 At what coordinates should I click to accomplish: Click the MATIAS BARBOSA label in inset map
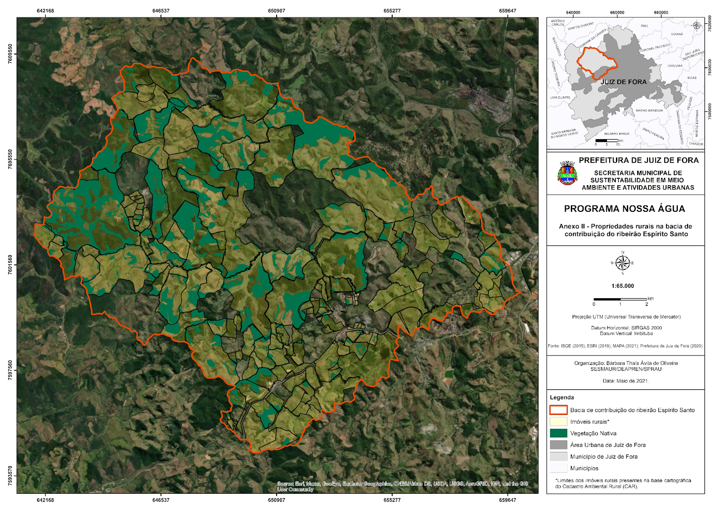pos(649,110)
